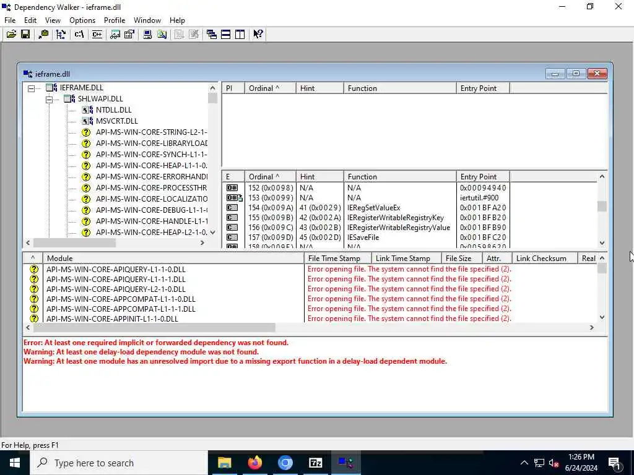Open File Explorer from taskbar

(x=224, y=463)
